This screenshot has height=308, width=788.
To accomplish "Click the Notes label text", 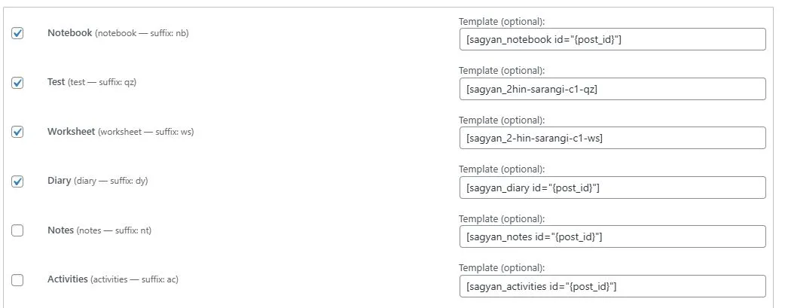I will (x=61, y=230).
